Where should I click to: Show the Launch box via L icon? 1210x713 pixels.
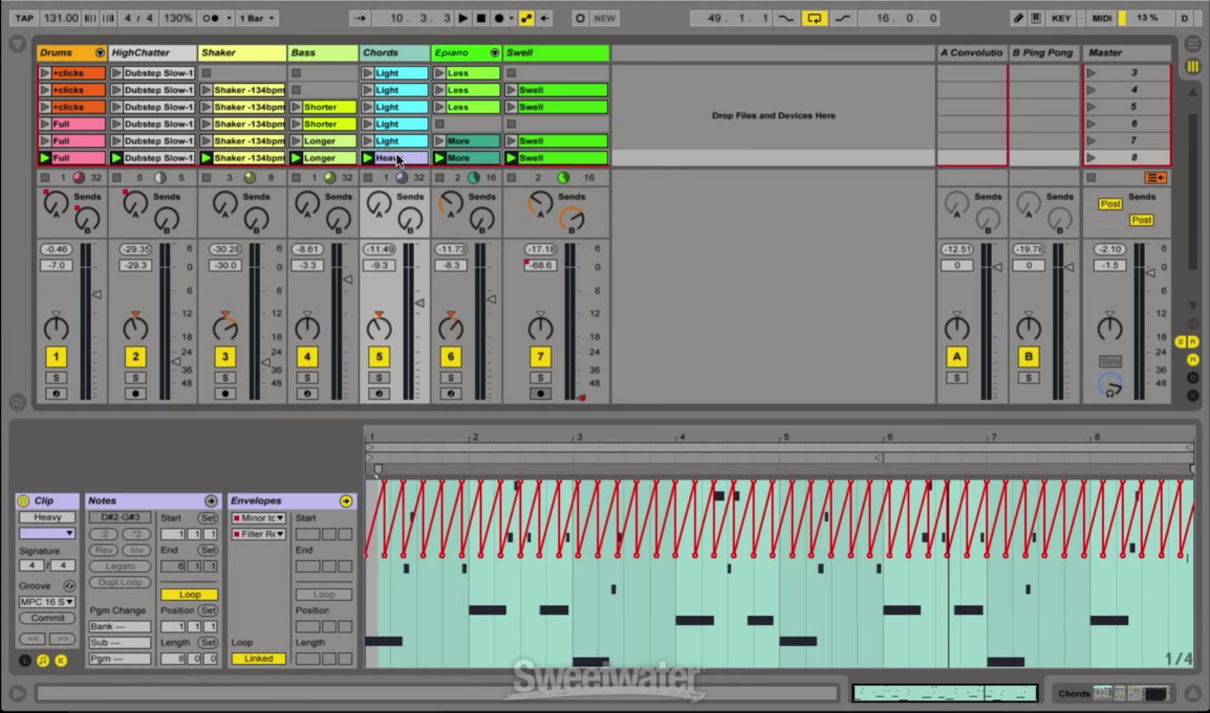coord(25,661)
